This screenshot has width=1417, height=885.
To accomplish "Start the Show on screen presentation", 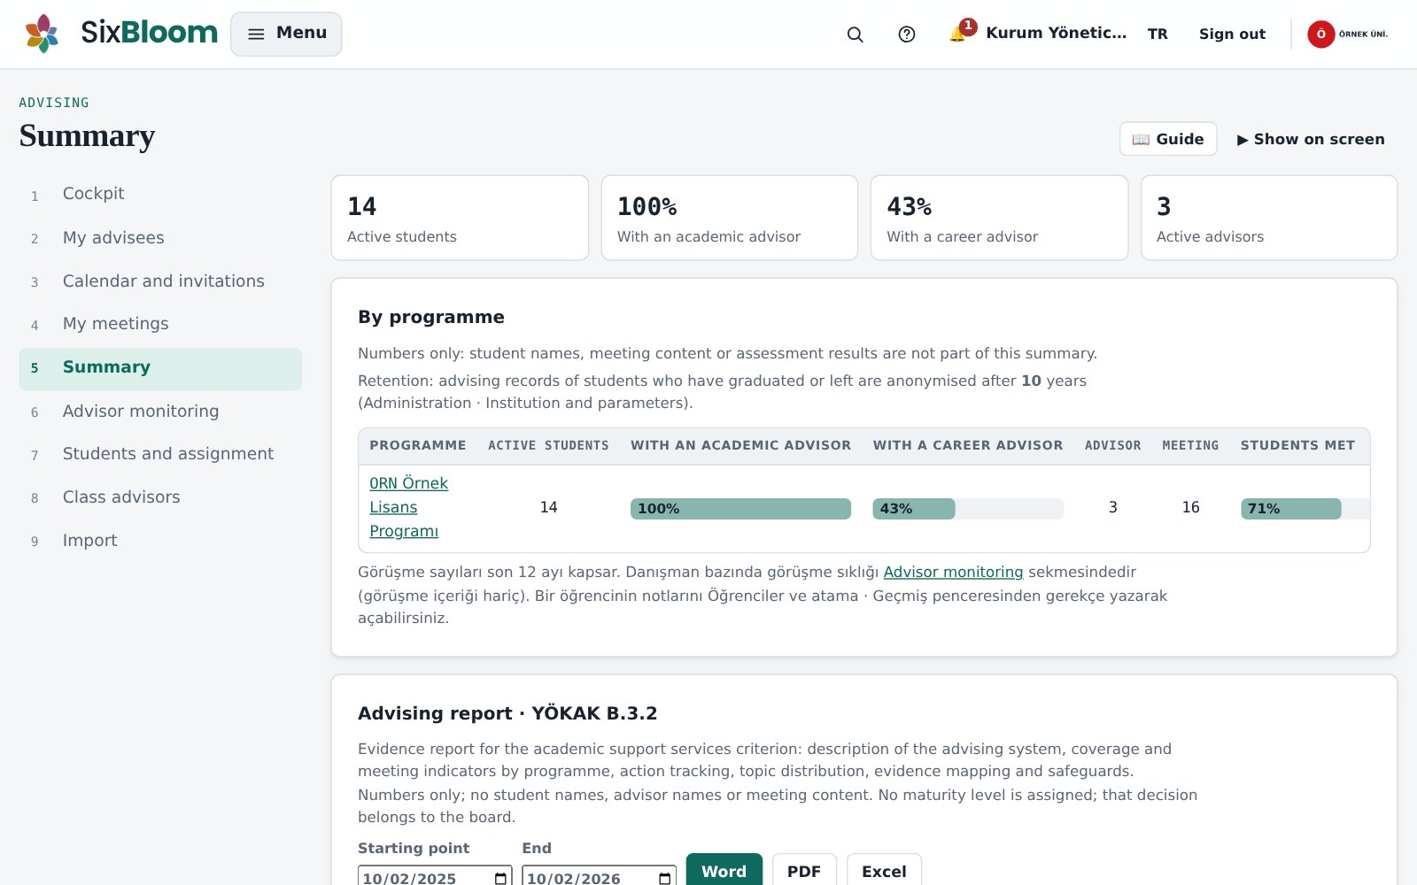I will tap(1311, 139).
